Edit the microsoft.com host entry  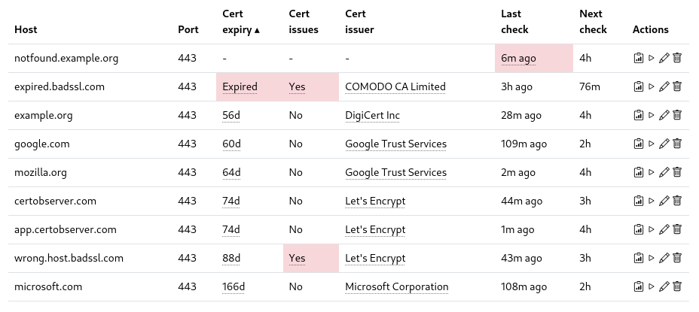click(664, 286)
